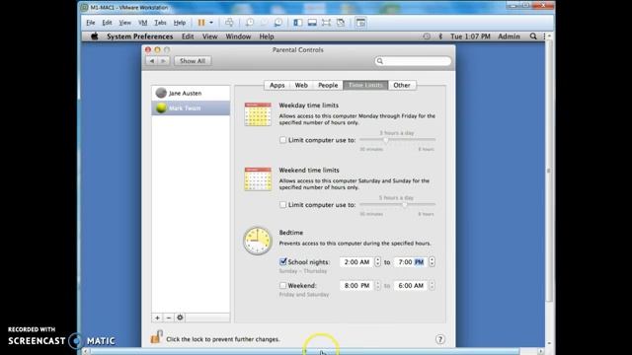Click the Admin user menu in menu bar

coord(509,36)
